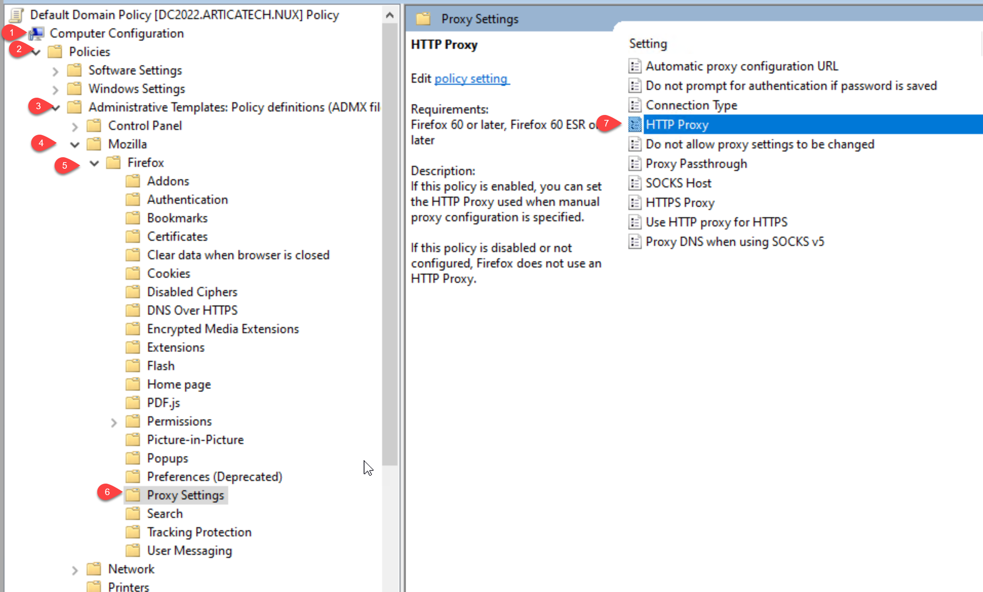This screenshot has width=983, height=592.
Task: Open the Addons folder under Firefox
Action: tap(168, 181)
